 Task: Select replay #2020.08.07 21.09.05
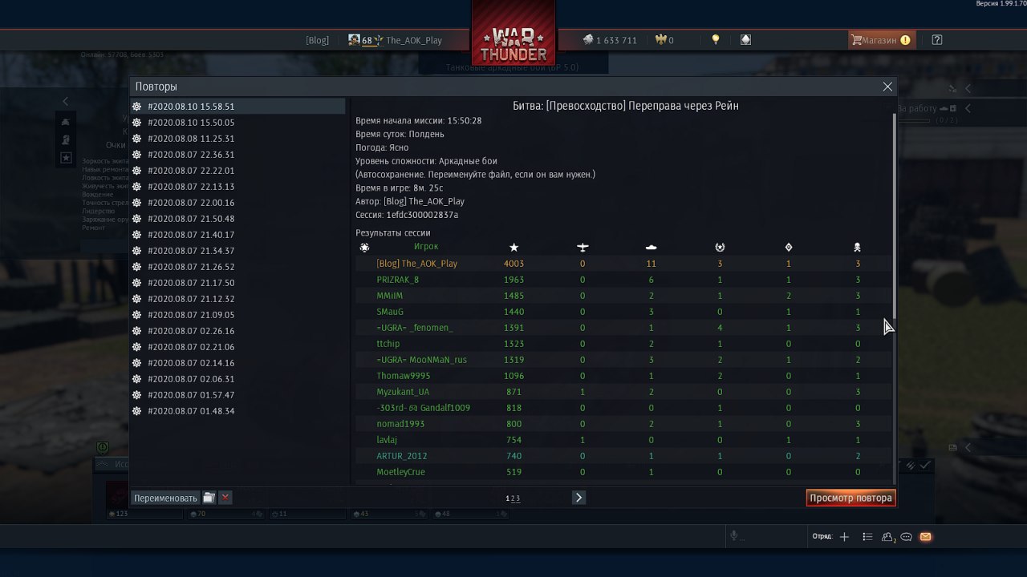pyautogui.click(x=237, y=315)
